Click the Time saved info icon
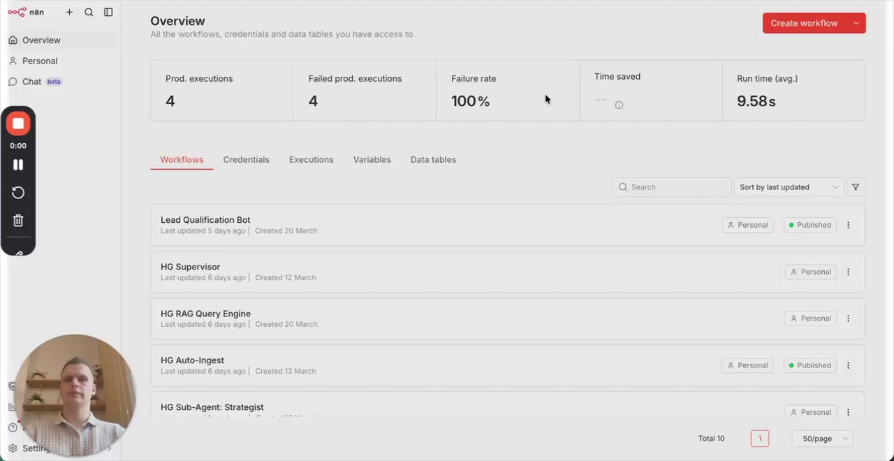Screen dimensions: 894x461 [619, 105]
